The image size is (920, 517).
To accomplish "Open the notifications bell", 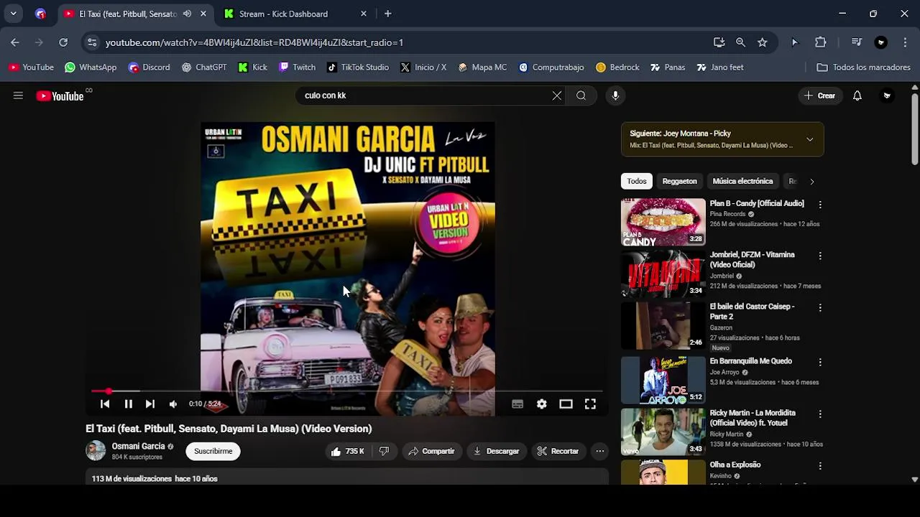I will pyautogui.click(x=857, y=96).
